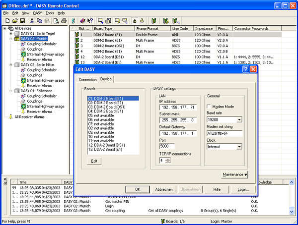Click the IP address input field
The image size is (298, 225).
click(x=177, y=107)
